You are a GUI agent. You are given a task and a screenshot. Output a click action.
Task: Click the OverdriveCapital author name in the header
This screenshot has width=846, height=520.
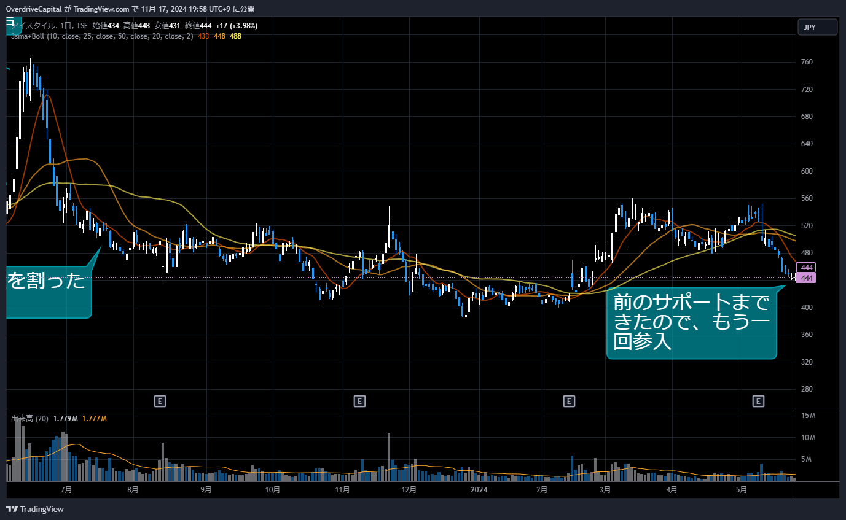[x=38, y=9]
